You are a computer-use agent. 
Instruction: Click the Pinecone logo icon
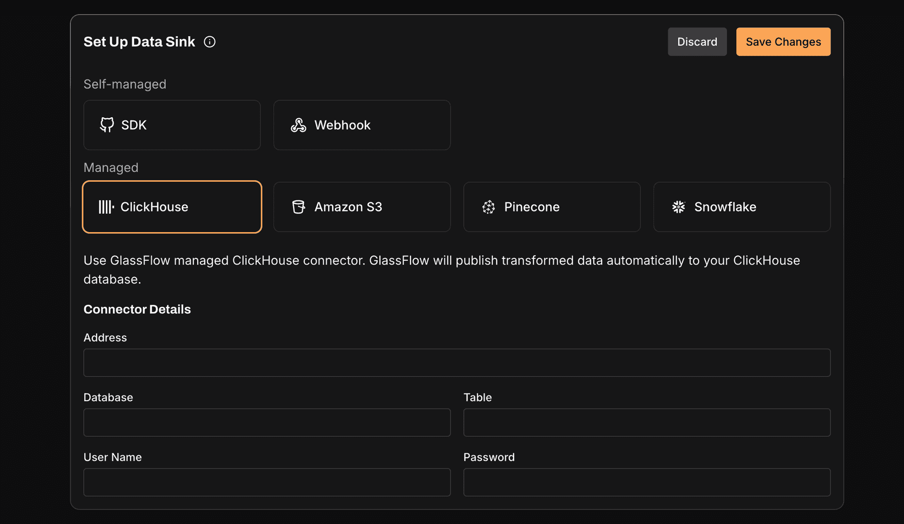(x=488, y=207)
